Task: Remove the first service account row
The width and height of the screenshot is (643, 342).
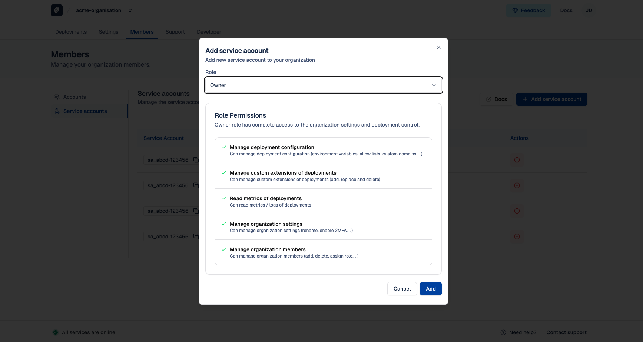Action: [517, 160]
